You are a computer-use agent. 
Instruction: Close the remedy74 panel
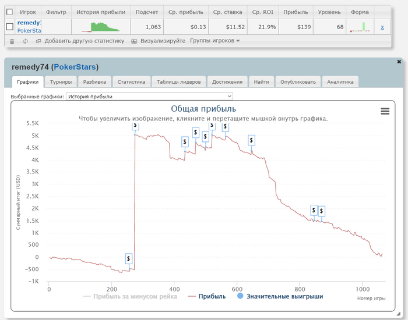point(399,62)
